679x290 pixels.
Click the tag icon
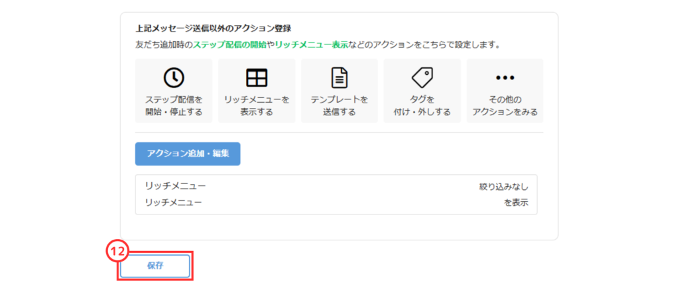coord(422,77)
